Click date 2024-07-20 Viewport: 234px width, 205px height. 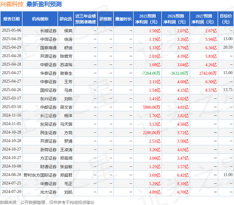pos(11,192)
